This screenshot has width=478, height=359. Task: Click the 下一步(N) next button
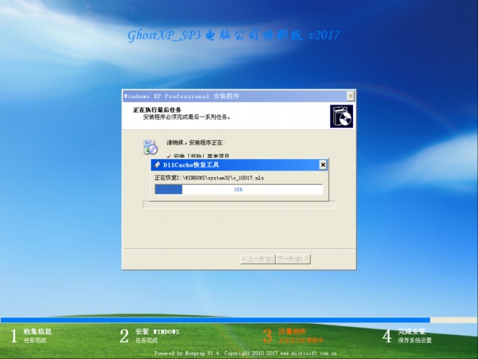pyautogui.click(x=293, y=259)
